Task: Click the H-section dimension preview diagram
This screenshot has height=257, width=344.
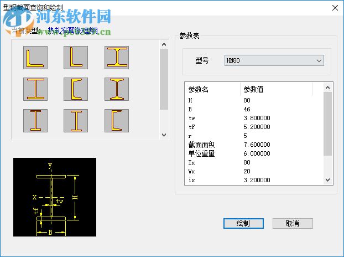Action: click(x=55, y=197)
